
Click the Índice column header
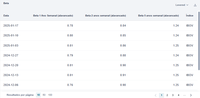(190, 16)
